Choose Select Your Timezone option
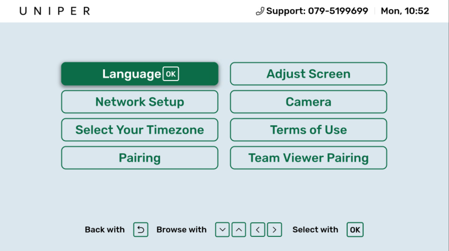 pyautogui.click(x=140, y=130)
